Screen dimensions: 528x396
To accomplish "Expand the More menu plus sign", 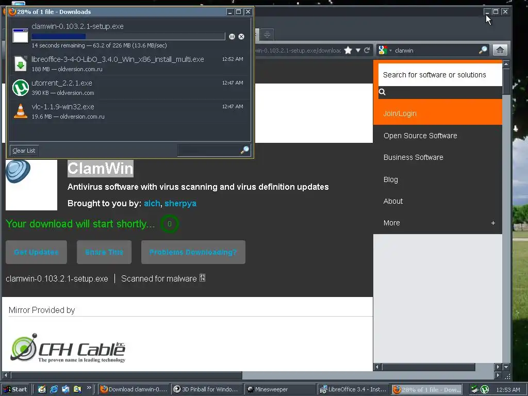I will tap(493, 223).
